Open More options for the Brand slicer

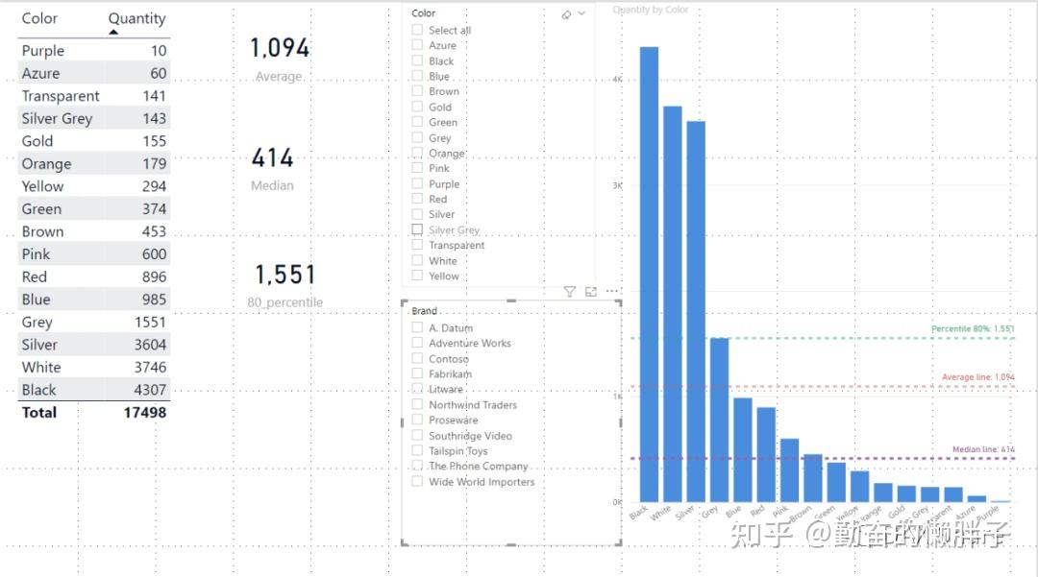coord(612,291)
